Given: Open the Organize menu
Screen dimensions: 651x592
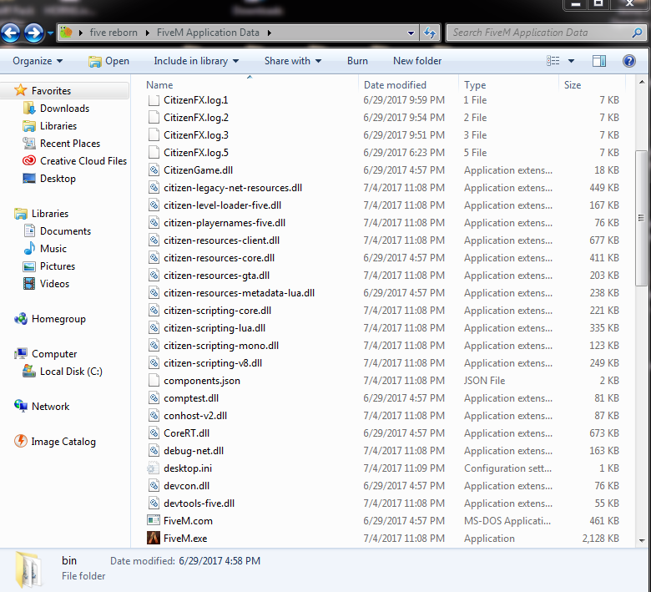Looking at the screenshot, I should [38, 61].
